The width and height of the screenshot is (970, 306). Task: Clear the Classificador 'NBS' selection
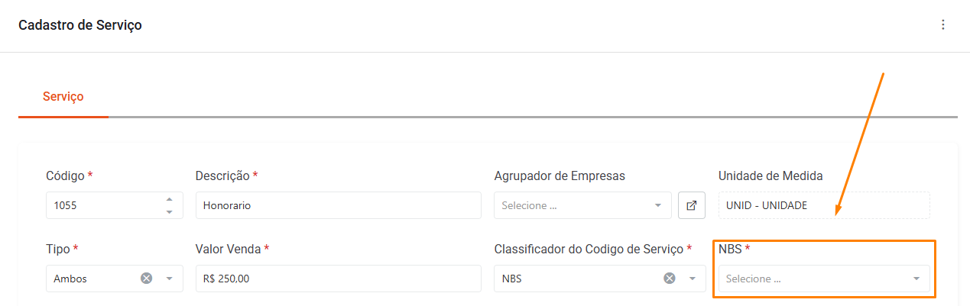(669, 279)
